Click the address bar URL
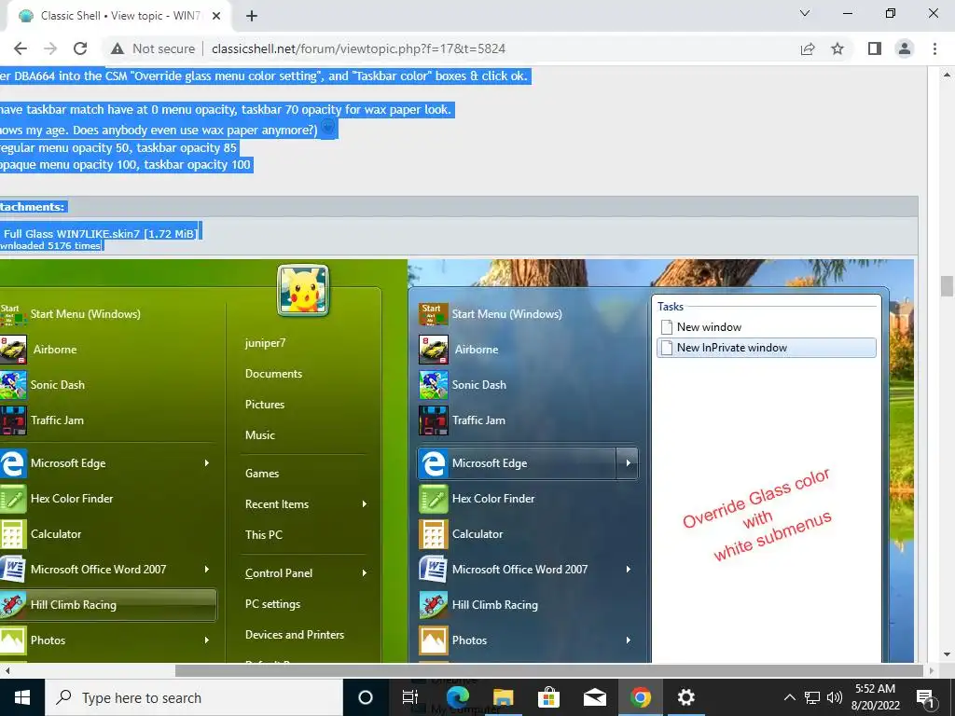The width and height of the screenshot is (955, 716). 358,48
